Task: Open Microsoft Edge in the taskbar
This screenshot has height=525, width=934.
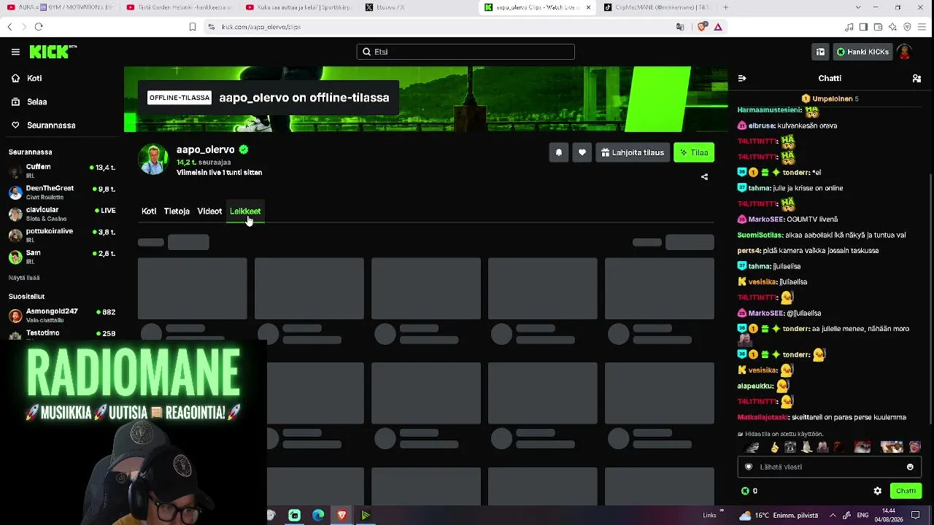Action: [x=318, y=516]
